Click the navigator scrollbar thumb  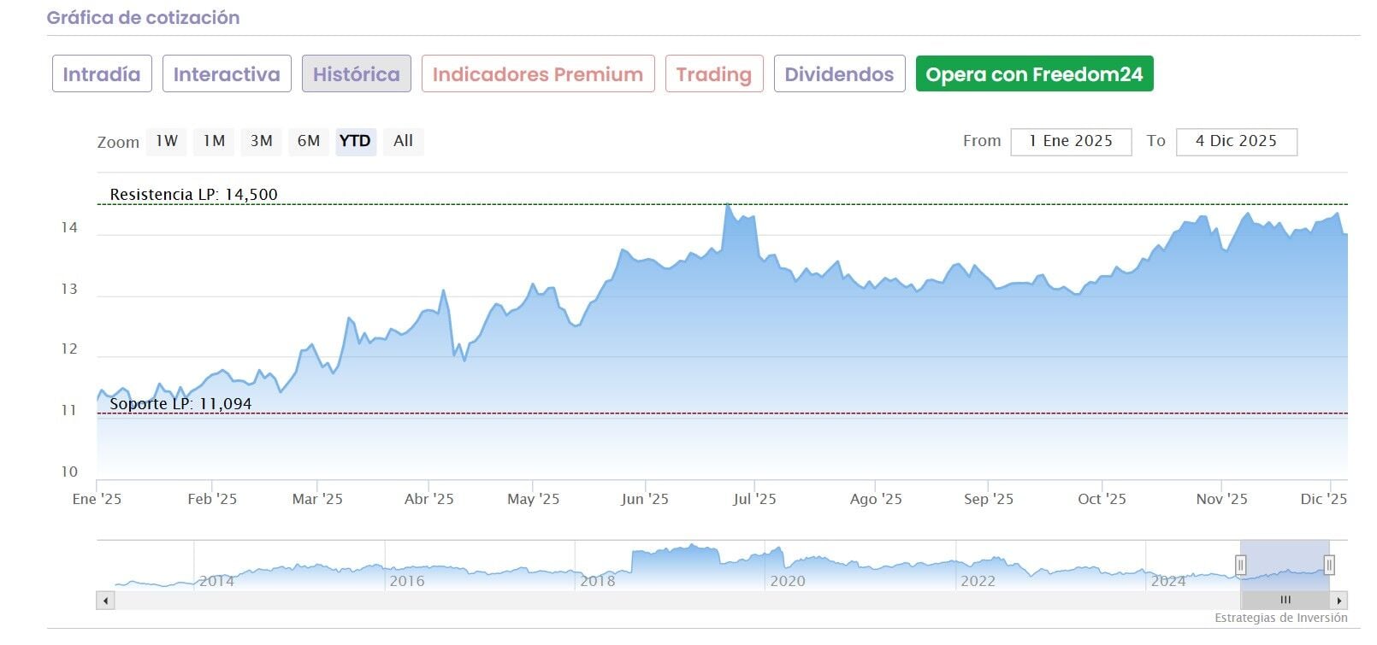pos(1285,601)
